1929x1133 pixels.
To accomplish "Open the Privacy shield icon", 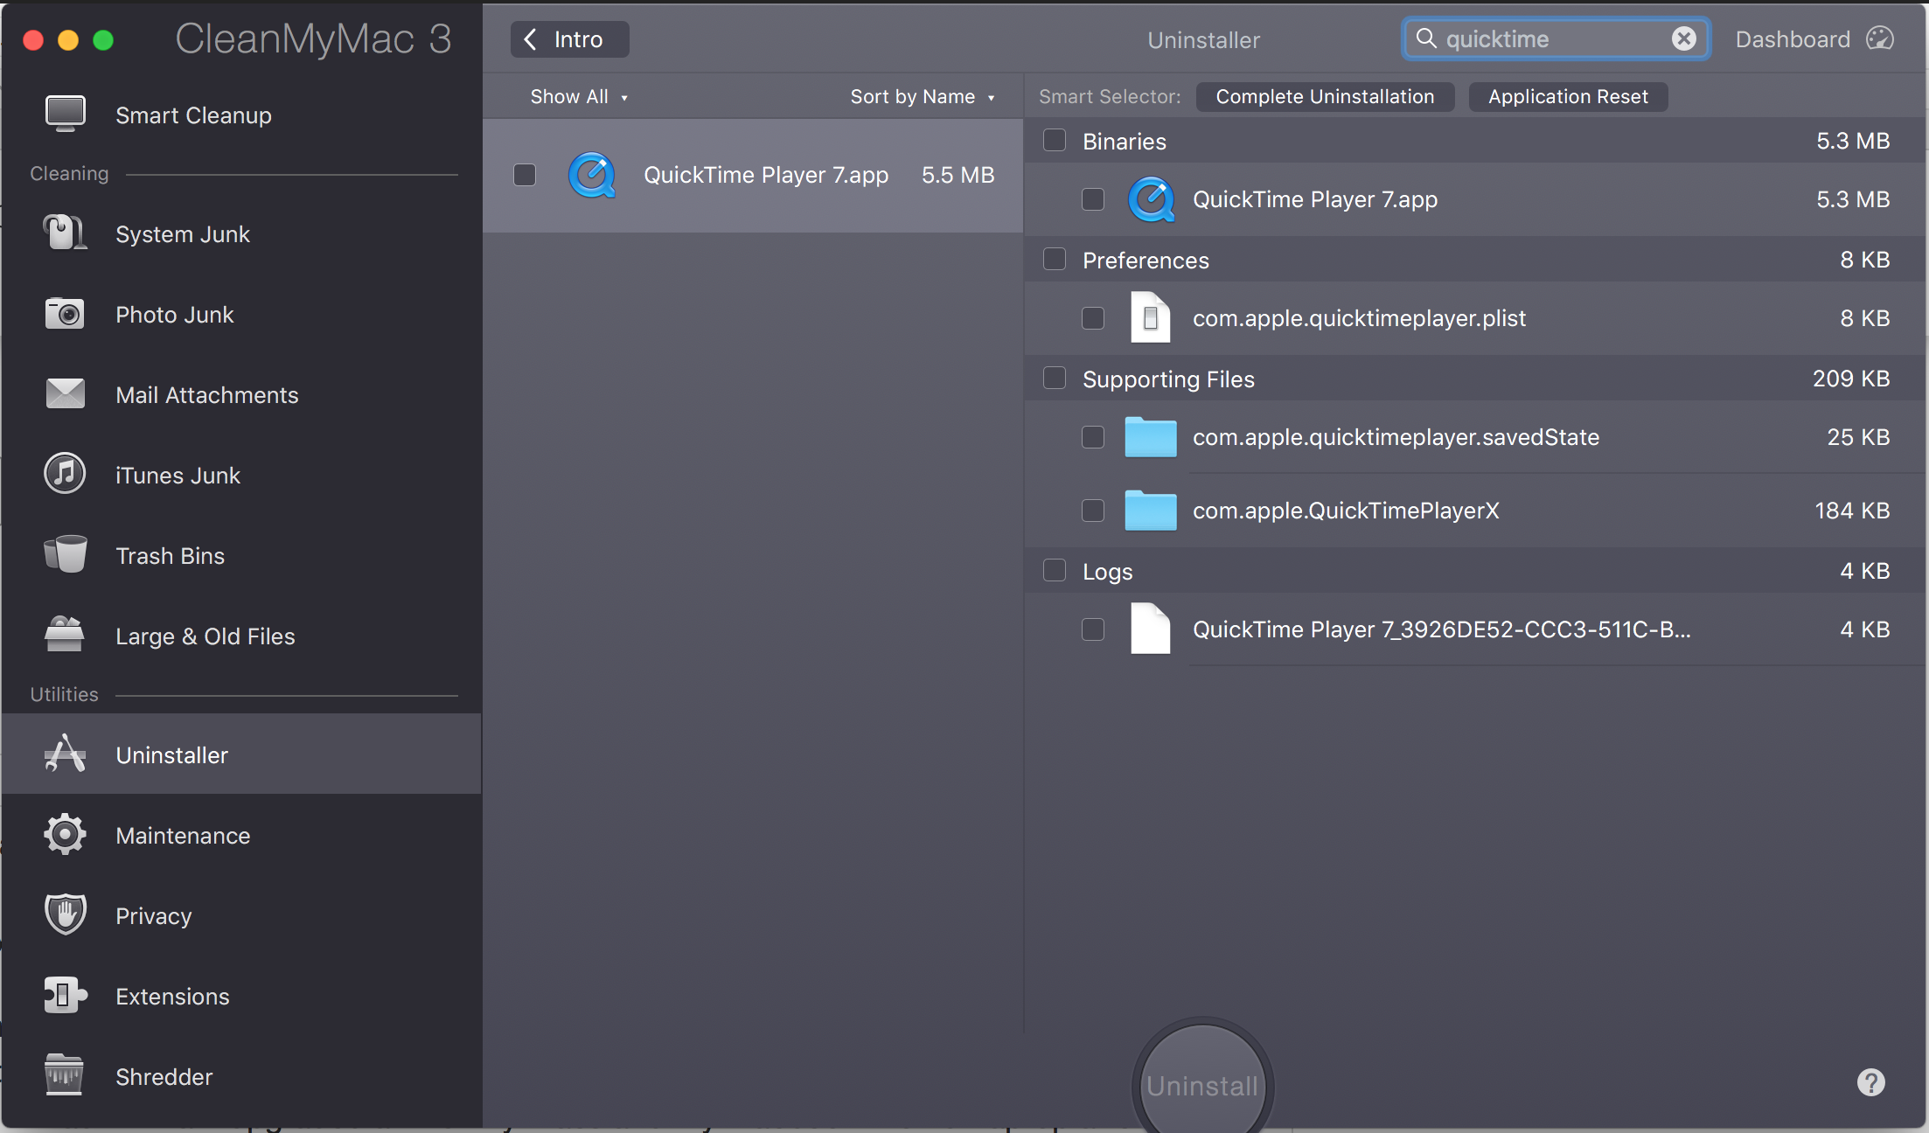I will pyautogui.click(x=65, y=914).
